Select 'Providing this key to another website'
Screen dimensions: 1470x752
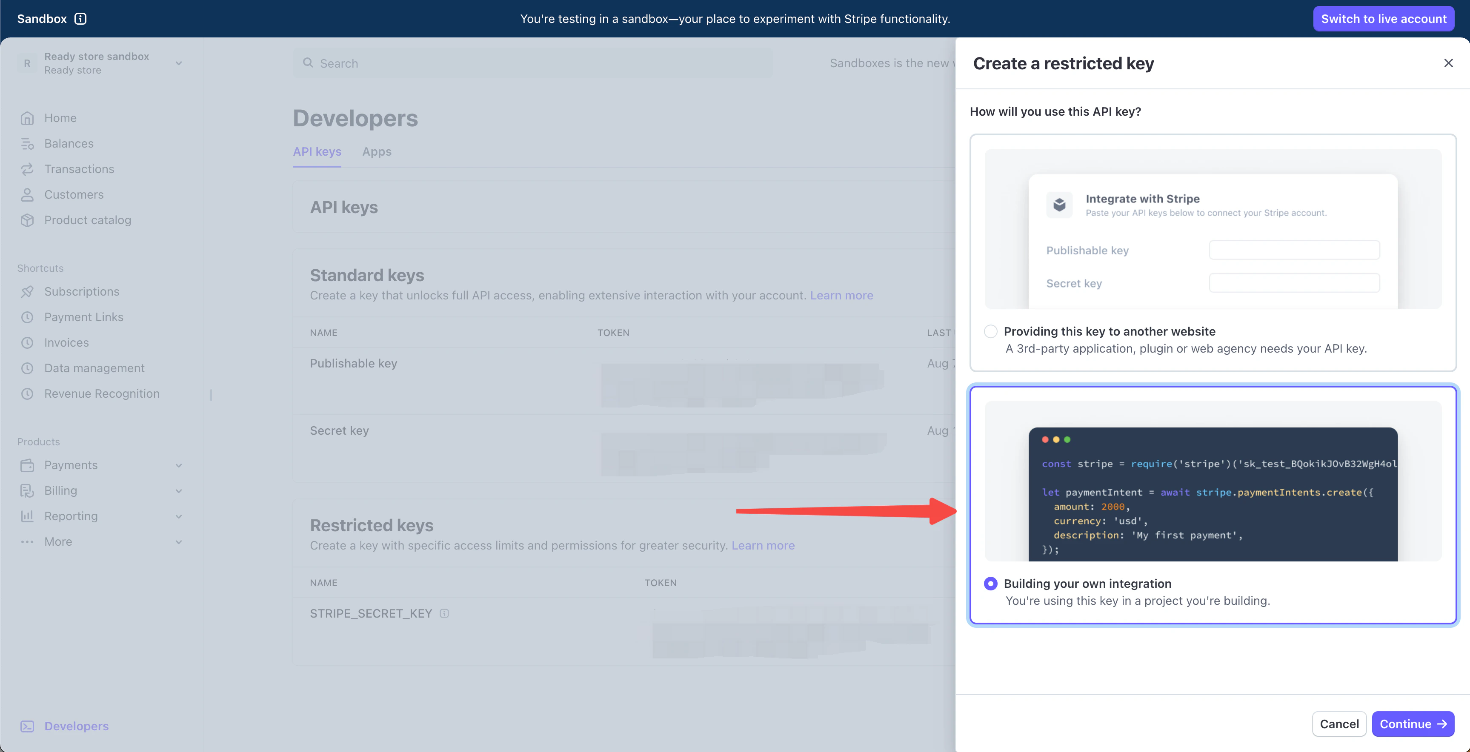click(x=991, y=331)
